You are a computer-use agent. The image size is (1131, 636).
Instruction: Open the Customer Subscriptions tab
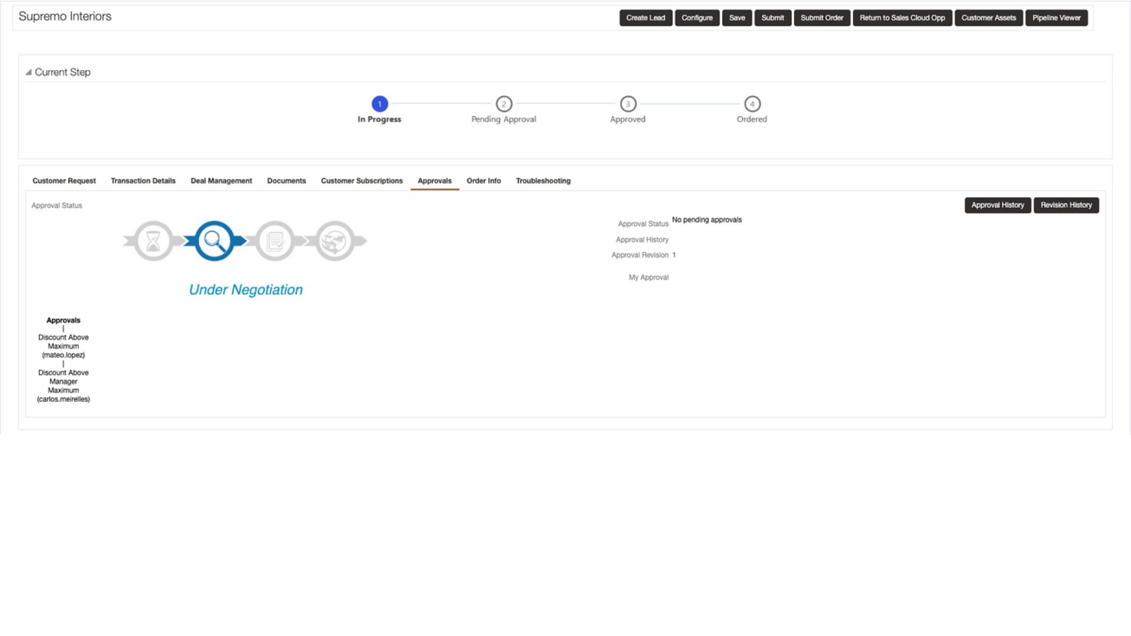click(362, 181)
